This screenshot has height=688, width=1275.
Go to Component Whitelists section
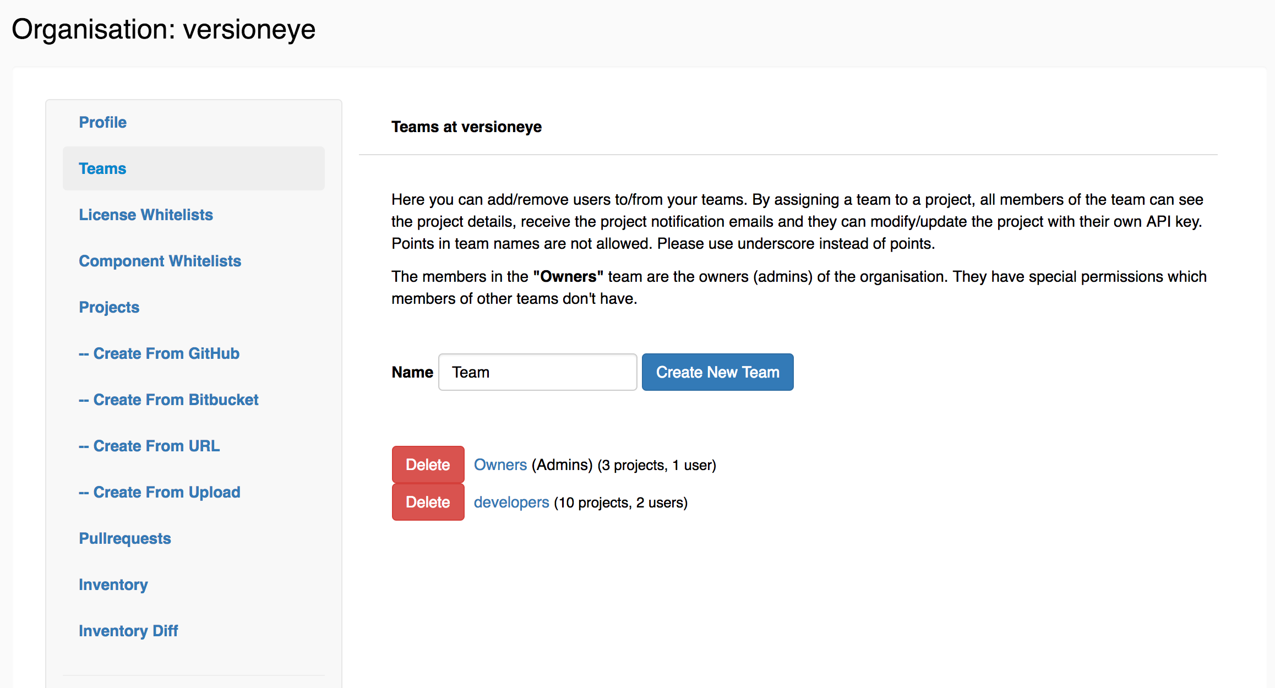(160, 261)
